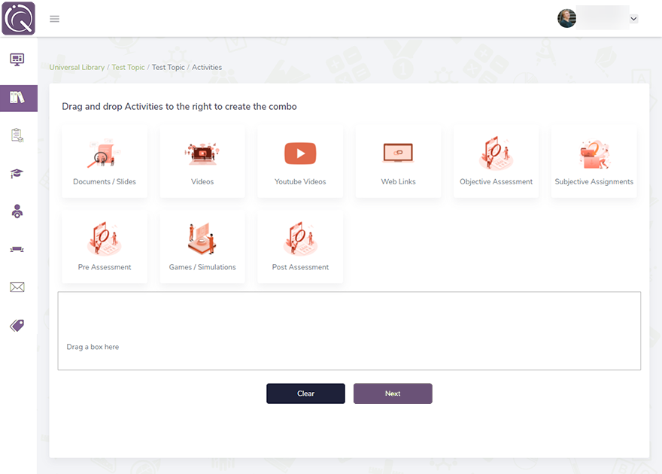Toggle the hamburger menu icon
This screenshot has width=662, height=474.
[x=54, y=19]
